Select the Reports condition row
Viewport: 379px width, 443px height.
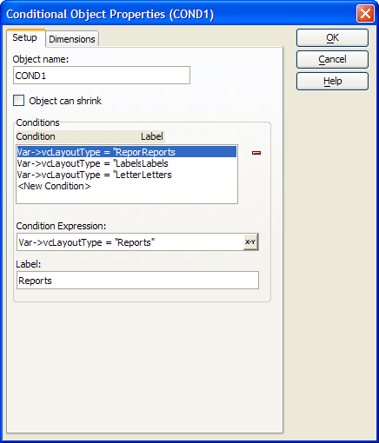tap(127, 152)
